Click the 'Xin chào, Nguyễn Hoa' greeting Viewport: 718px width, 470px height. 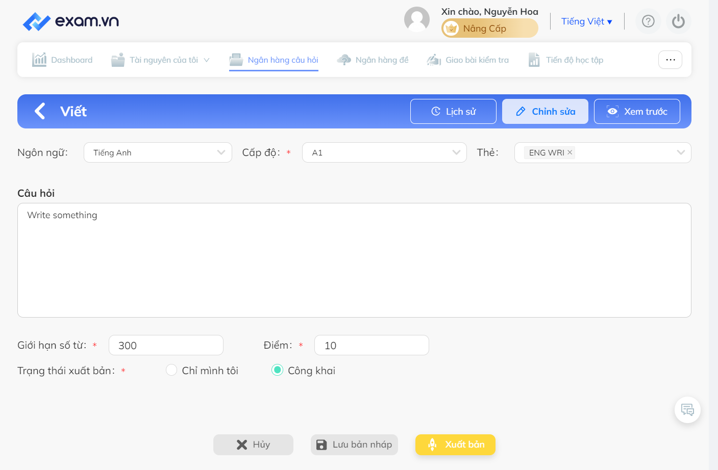[x=490, y=11]
